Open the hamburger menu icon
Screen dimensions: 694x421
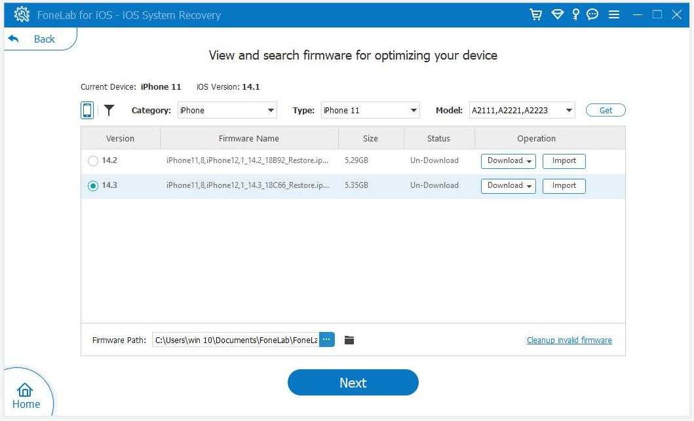(614, 14)
